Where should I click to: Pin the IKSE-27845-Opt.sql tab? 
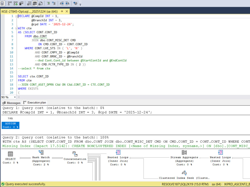coord(62,11)
